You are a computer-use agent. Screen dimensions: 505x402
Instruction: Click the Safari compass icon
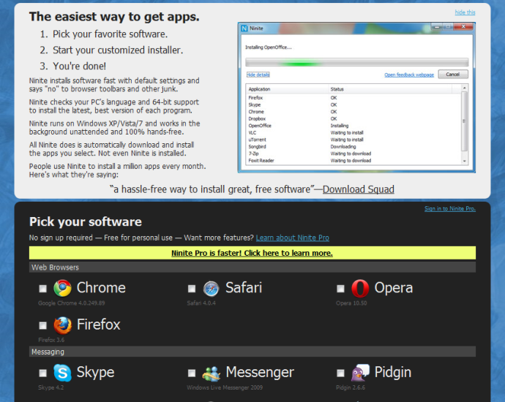(211, 289)
